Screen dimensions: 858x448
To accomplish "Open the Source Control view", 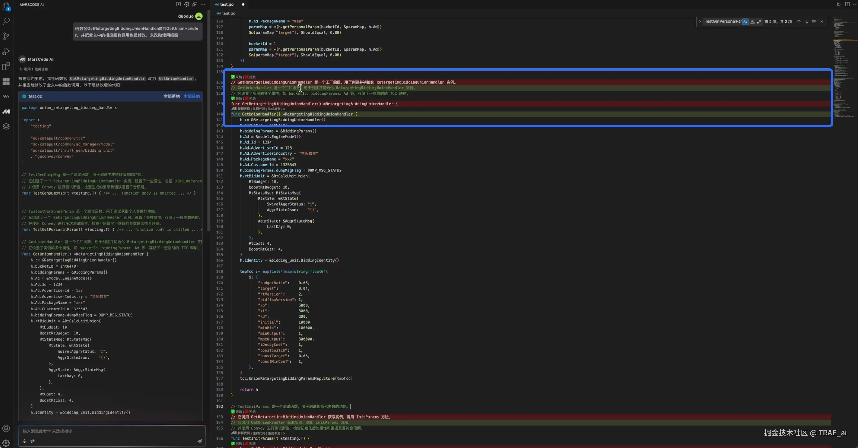I will tap(6, 36).
